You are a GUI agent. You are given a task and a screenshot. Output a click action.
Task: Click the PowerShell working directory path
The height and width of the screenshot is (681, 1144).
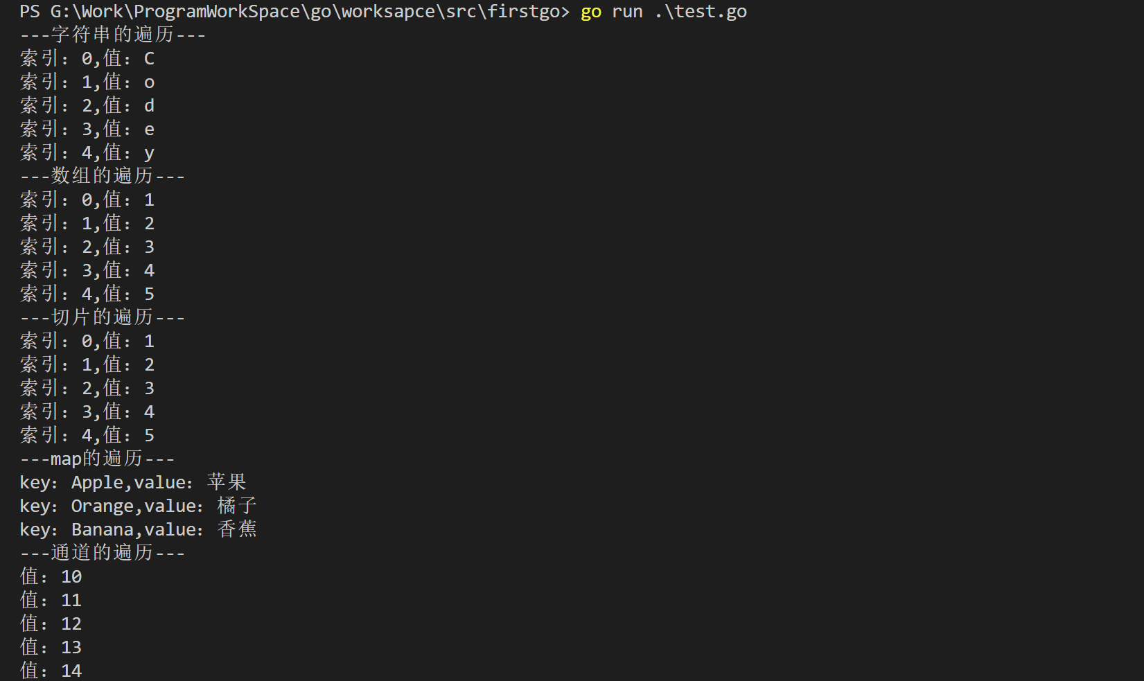(x=309, y=12)
